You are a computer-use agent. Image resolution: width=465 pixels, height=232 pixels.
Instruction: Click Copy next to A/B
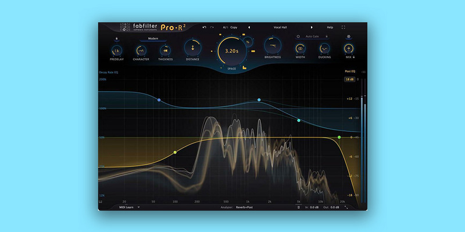point(234,27)
